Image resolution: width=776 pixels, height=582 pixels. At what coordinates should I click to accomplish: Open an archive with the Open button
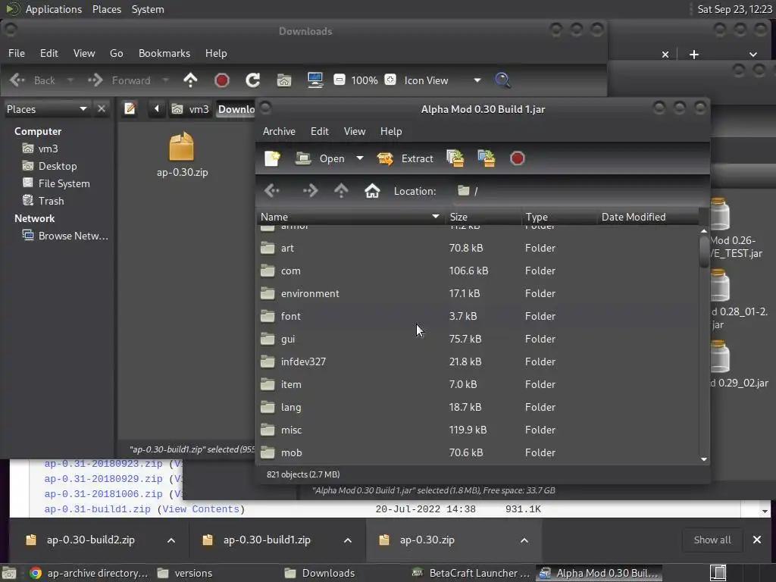click(x=321, y=158)
